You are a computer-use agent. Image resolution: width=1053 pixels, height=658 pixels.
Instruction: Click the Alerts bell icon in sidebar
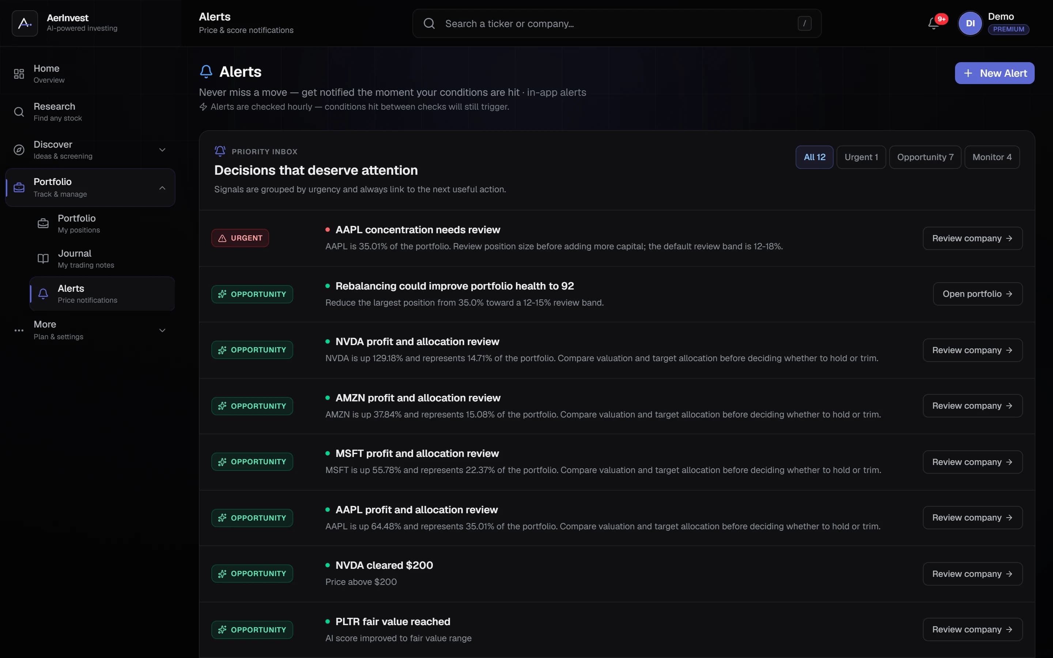pyautogui.click(x=43, y=294)
